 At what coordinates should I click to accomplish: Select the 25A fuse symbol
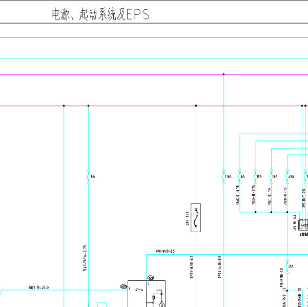point(287,267)
